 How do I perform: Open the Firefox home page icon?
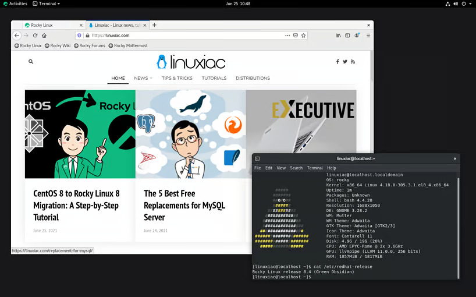[44, 36]
